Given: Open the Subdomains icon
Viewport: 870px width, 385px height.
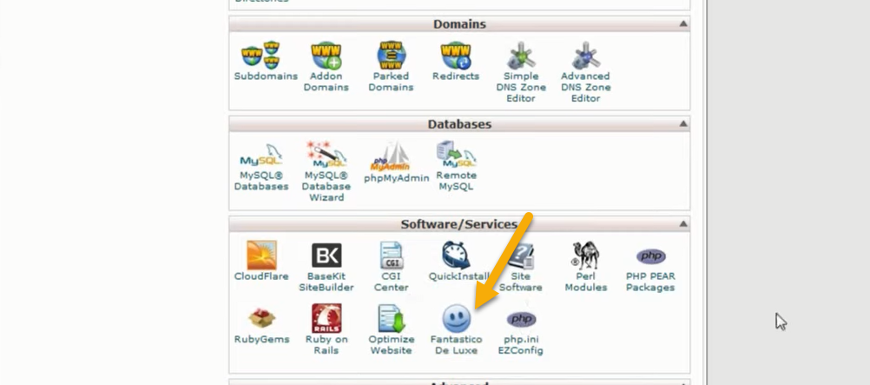Looking at the screenshot, I should pyautogui.click(x=260, y=55).
